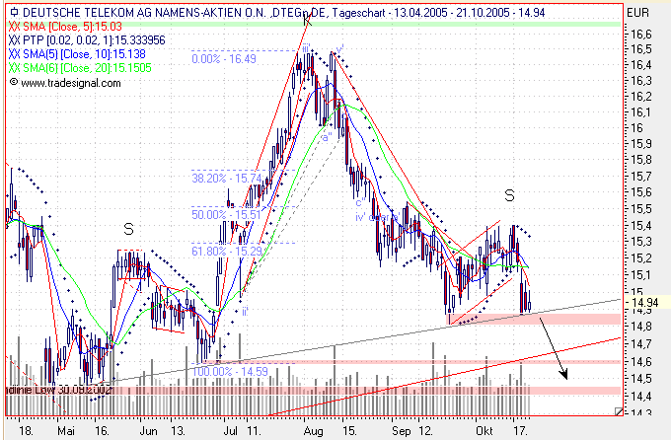The width and height of the screenshot is (671, 440).
Task: Click the left shoulder S label near June
Action: (x=128, y=230)
